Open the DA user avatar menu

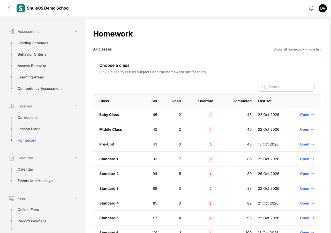[x=323, y=8]
